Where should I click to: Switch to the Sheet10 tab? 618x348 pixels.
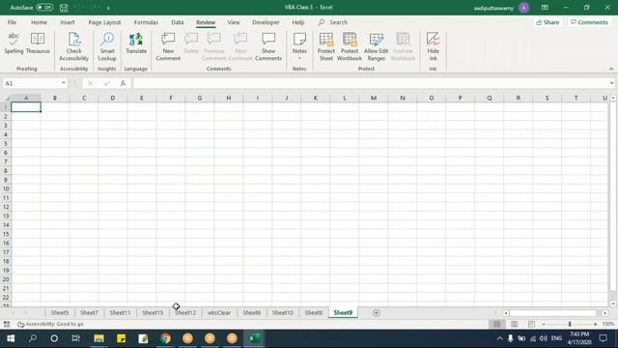point(283,312)
